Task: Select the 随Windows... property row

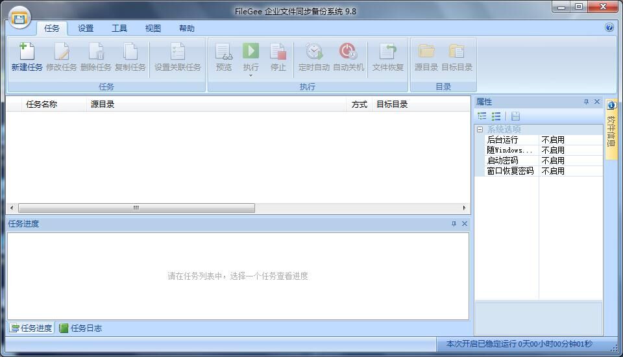Action: (543, 150)
